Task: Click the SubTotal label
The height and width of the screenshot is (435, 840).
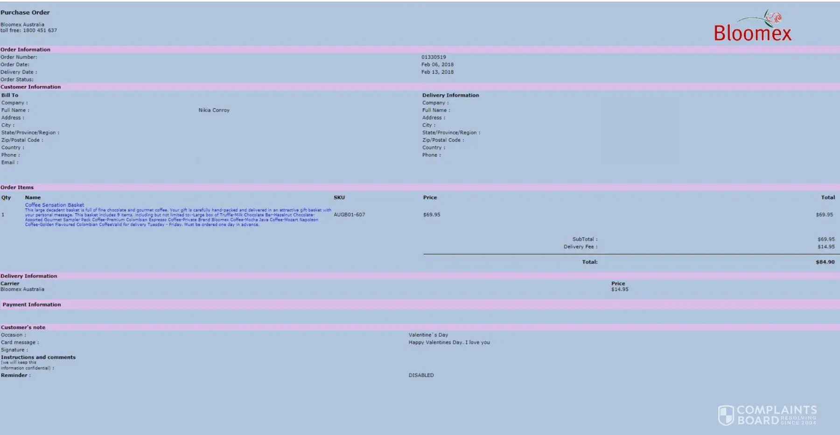Action: tap(585, 239)
